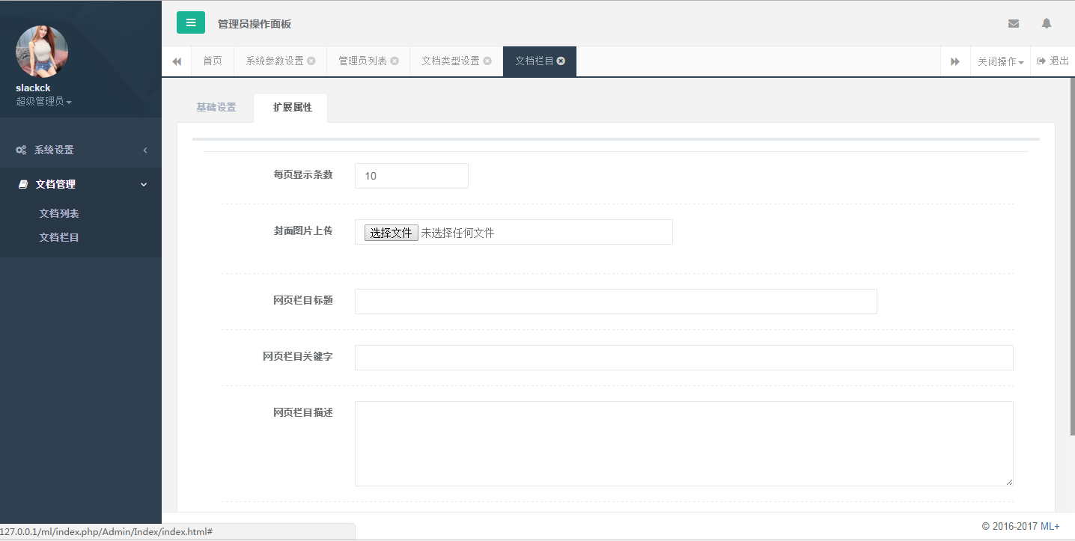Click the 选择文件 upload button
The width and height of the screenshot is (1075, 541).
[x=391, y=233]
